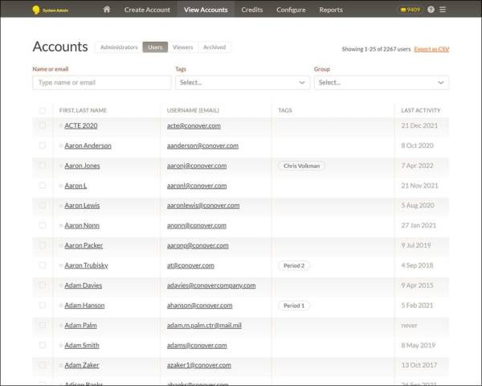The image size is (482, 386).
Task: Toggle the select-all checkbox in table header
Action: (x=43, y=110)
